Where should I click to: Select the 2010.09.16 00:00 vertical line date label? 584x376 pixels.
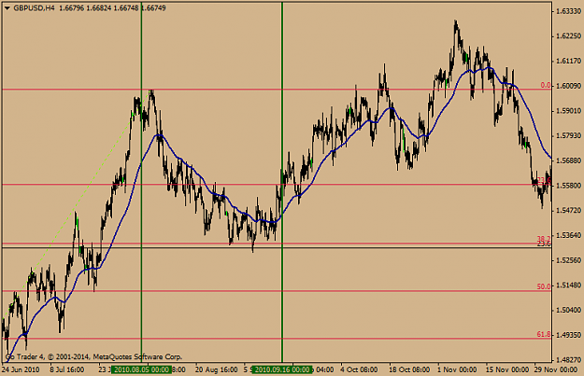pyautogui.click(x=282, y=369)
